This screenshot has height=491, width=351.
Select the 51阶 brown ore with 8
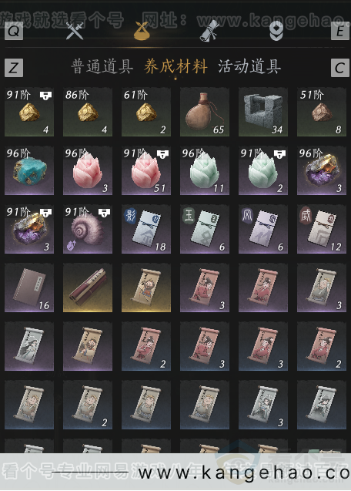(322, 112)
